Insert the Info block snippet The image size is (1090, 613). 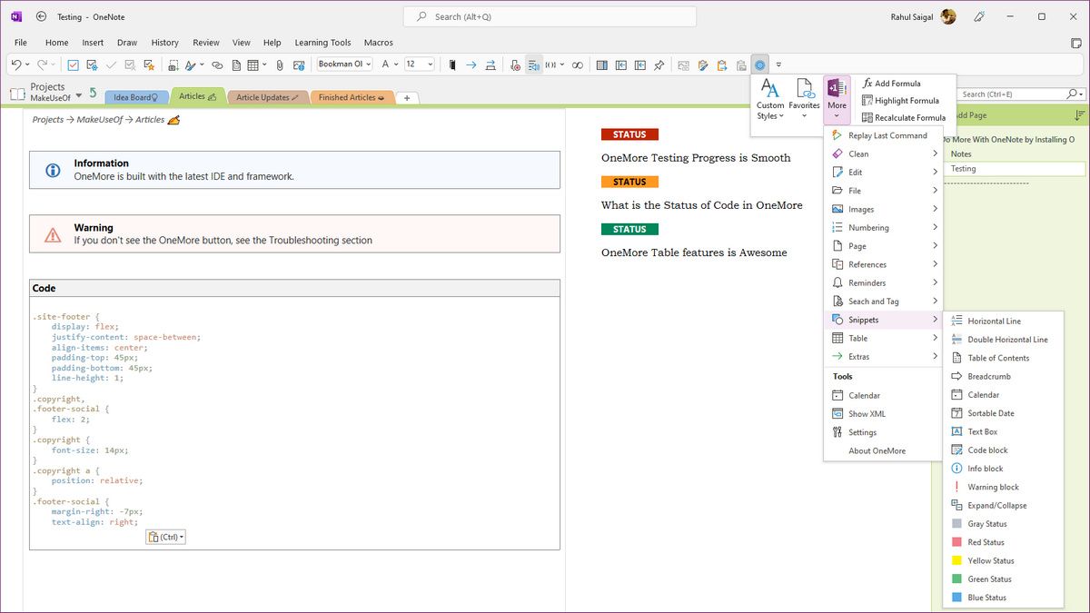pyautogui.click(x=985, y=469)
